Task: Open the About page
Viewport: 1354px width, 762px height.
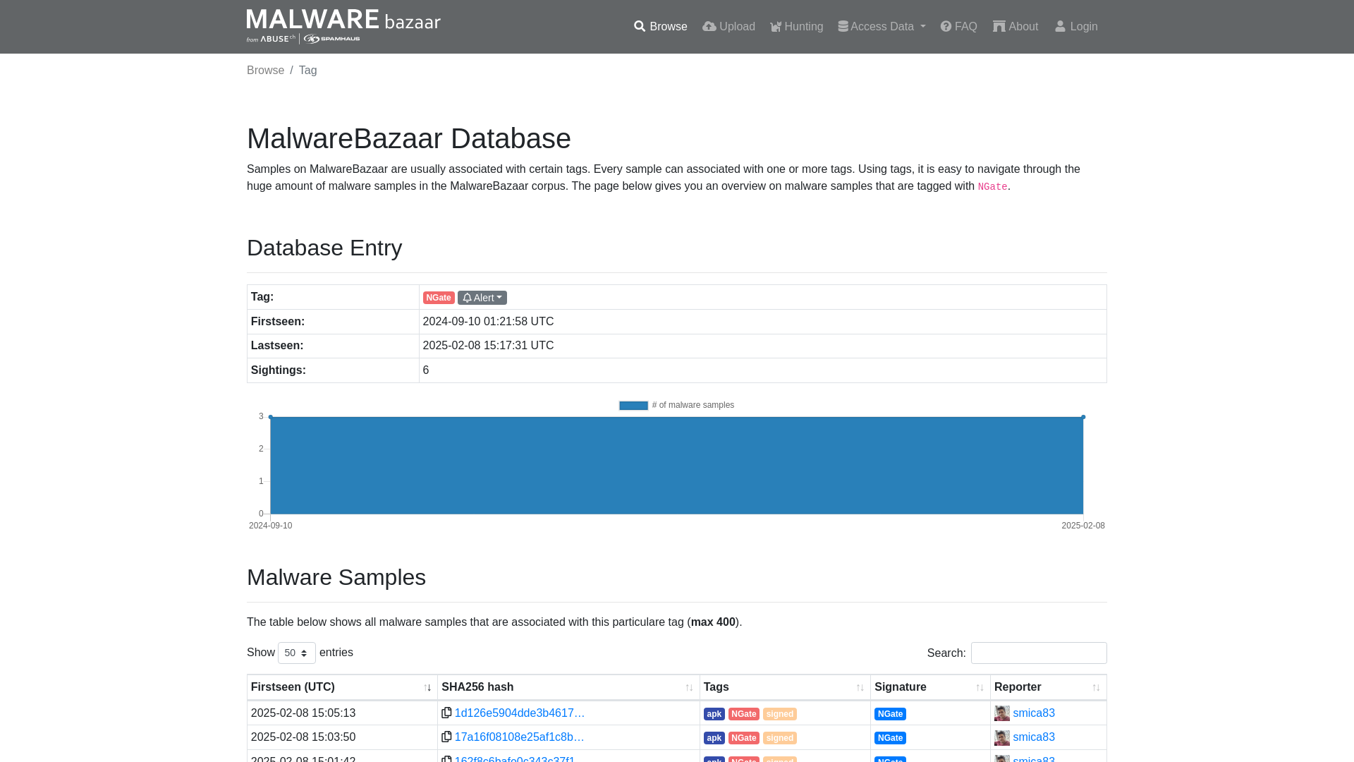Action: click(1015, 27)
